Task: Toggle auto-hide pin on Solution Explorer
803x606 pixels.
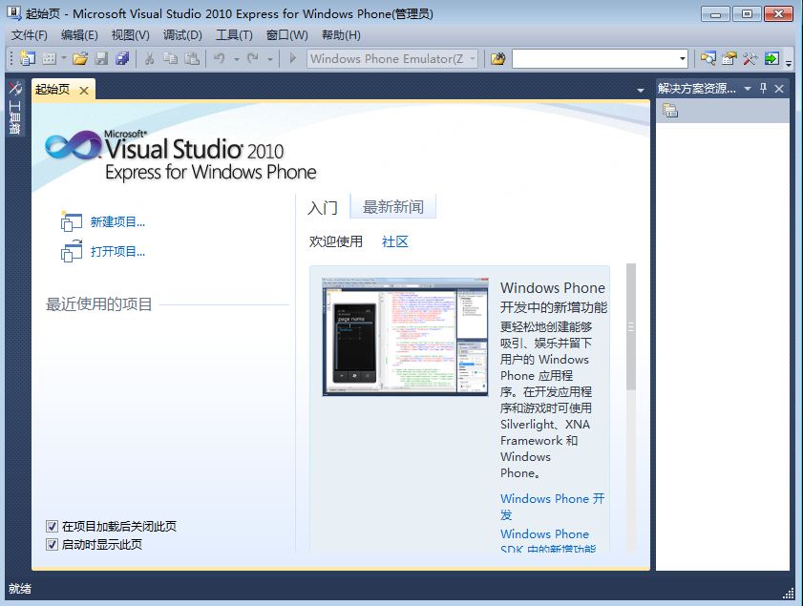Action: (764, 89)
